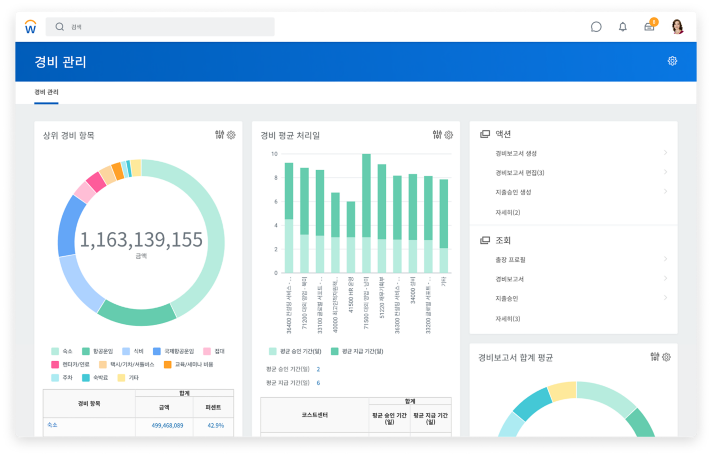
Task: Toggle 숙소 legend swatch
Action: coord(55,351)
